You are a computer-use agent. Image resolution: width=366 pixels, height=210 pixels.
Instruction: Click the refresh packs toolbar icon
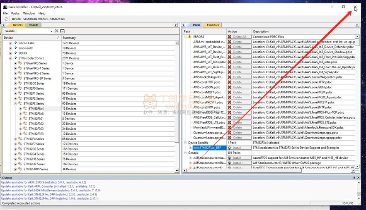6,19
